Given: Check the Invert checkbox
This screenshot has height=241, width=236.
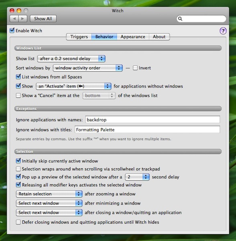Looking at the screenshot, I should pos(135,68).
